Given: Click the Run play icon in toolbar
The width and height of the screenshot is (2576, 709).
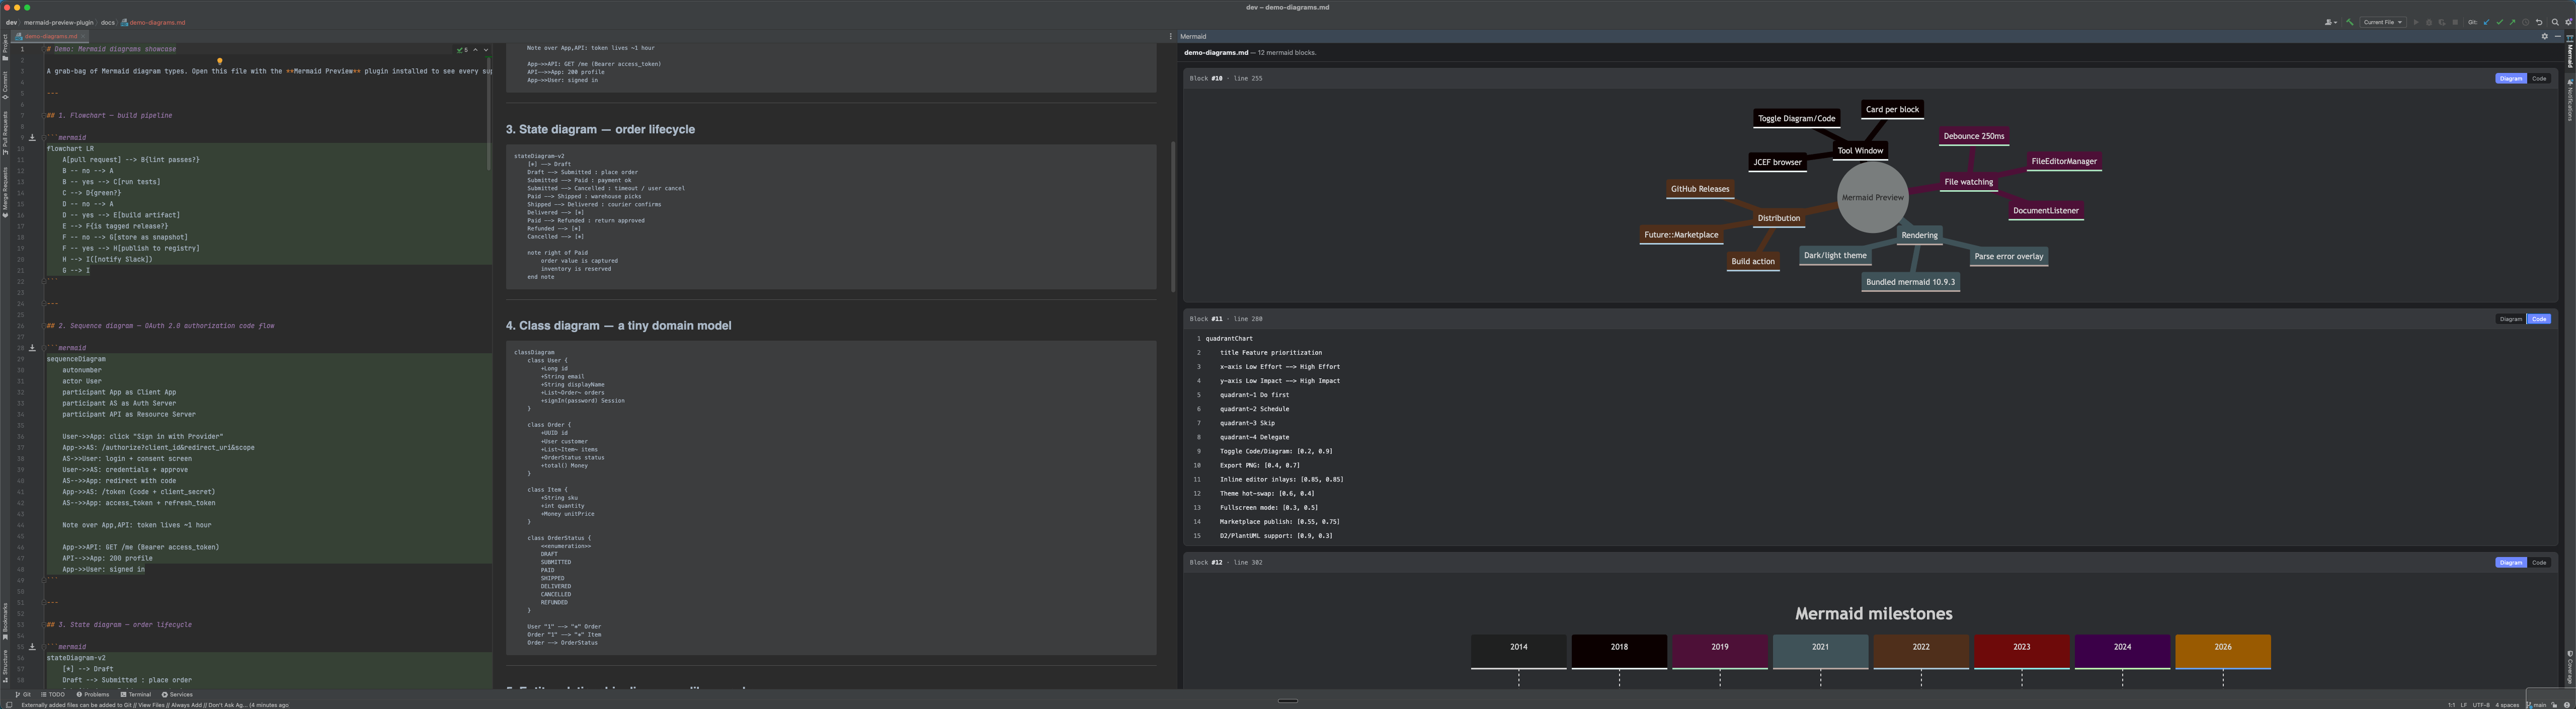Looking at the screenshot, I should coord(2416,22).
